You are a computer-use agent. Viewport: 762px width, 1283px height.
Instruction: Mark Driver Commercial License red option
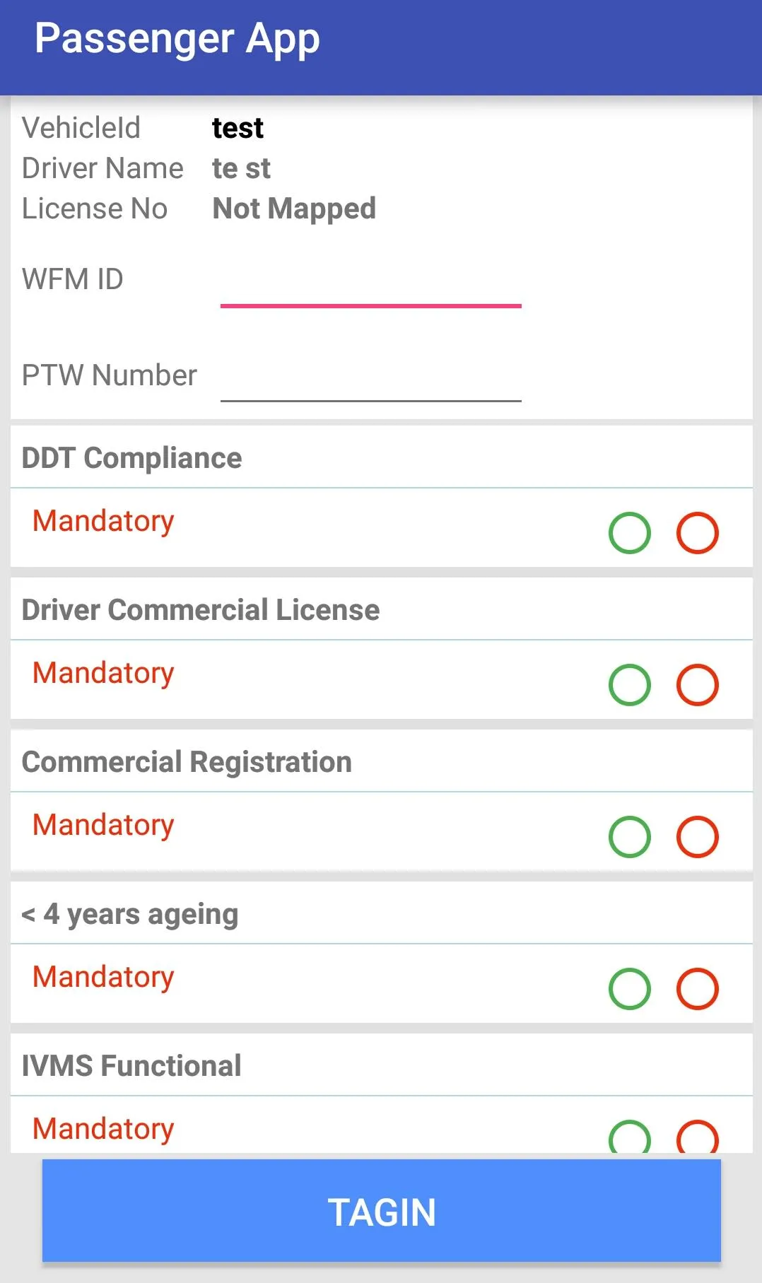tap(697, 685)
